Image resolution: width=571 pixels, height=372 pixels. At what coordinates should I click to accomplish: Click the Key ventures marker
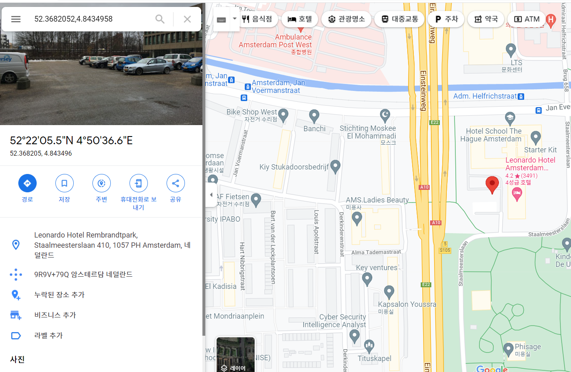[367, 279]
